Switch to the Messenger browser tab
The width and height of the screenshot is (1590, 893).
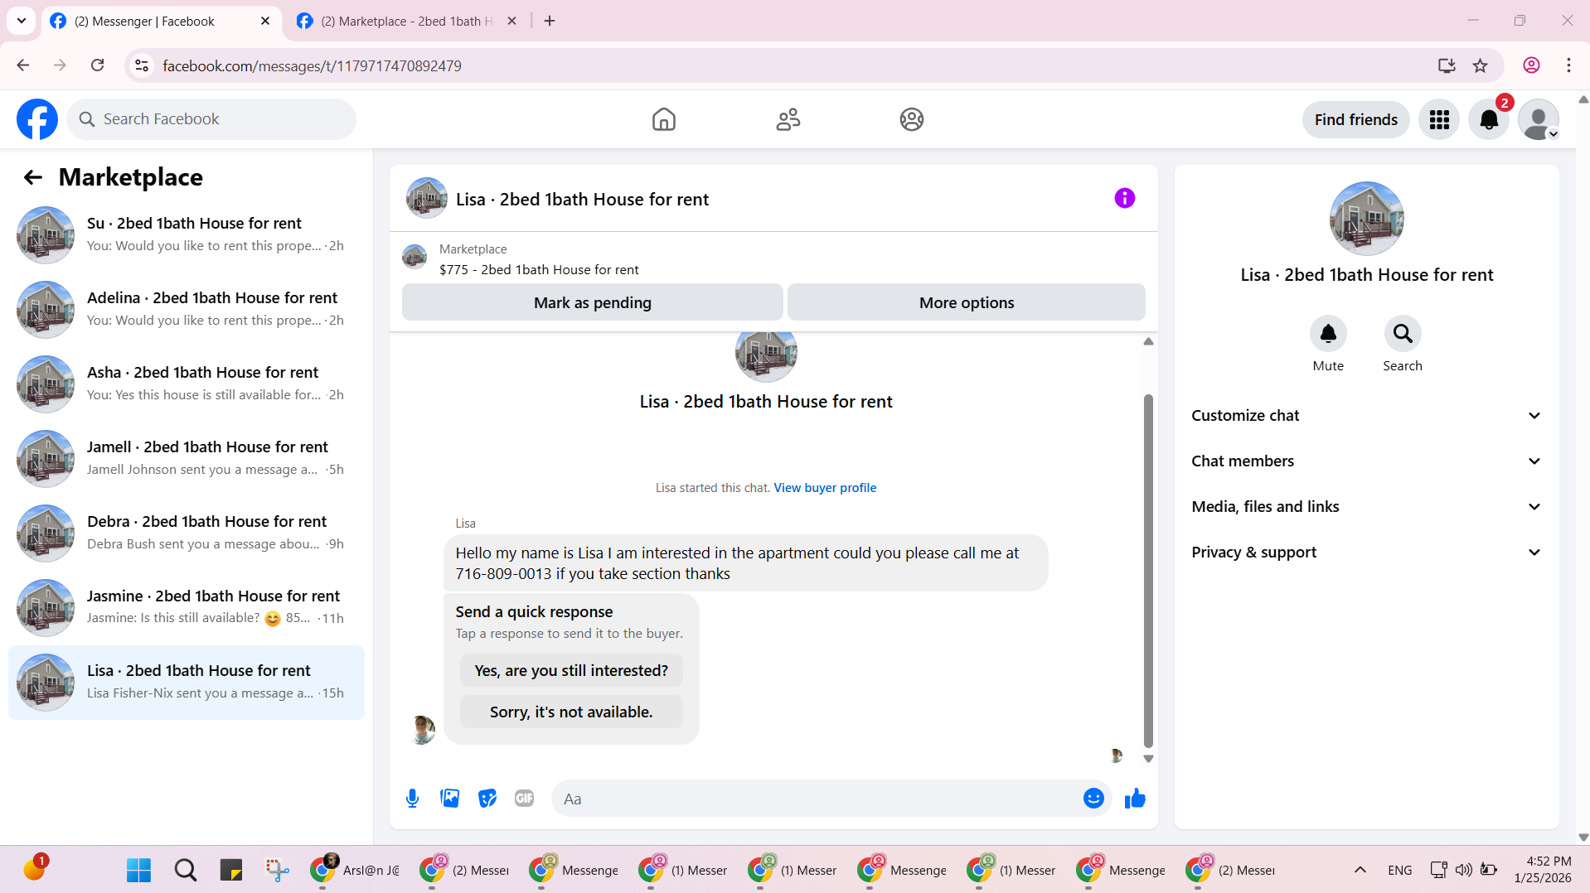point(161,21)
